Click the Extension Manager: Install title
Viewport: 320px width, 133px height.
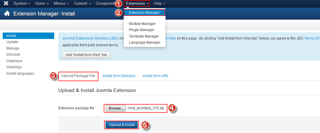pyautogui.click(x=44, y=14)
